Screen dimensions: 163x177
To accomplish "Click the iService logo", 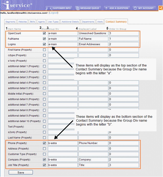I will [x=17, y=5].
